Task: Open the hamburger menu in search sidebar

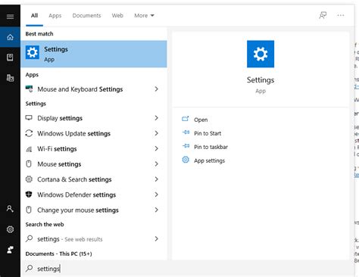Action: [10, 17]
